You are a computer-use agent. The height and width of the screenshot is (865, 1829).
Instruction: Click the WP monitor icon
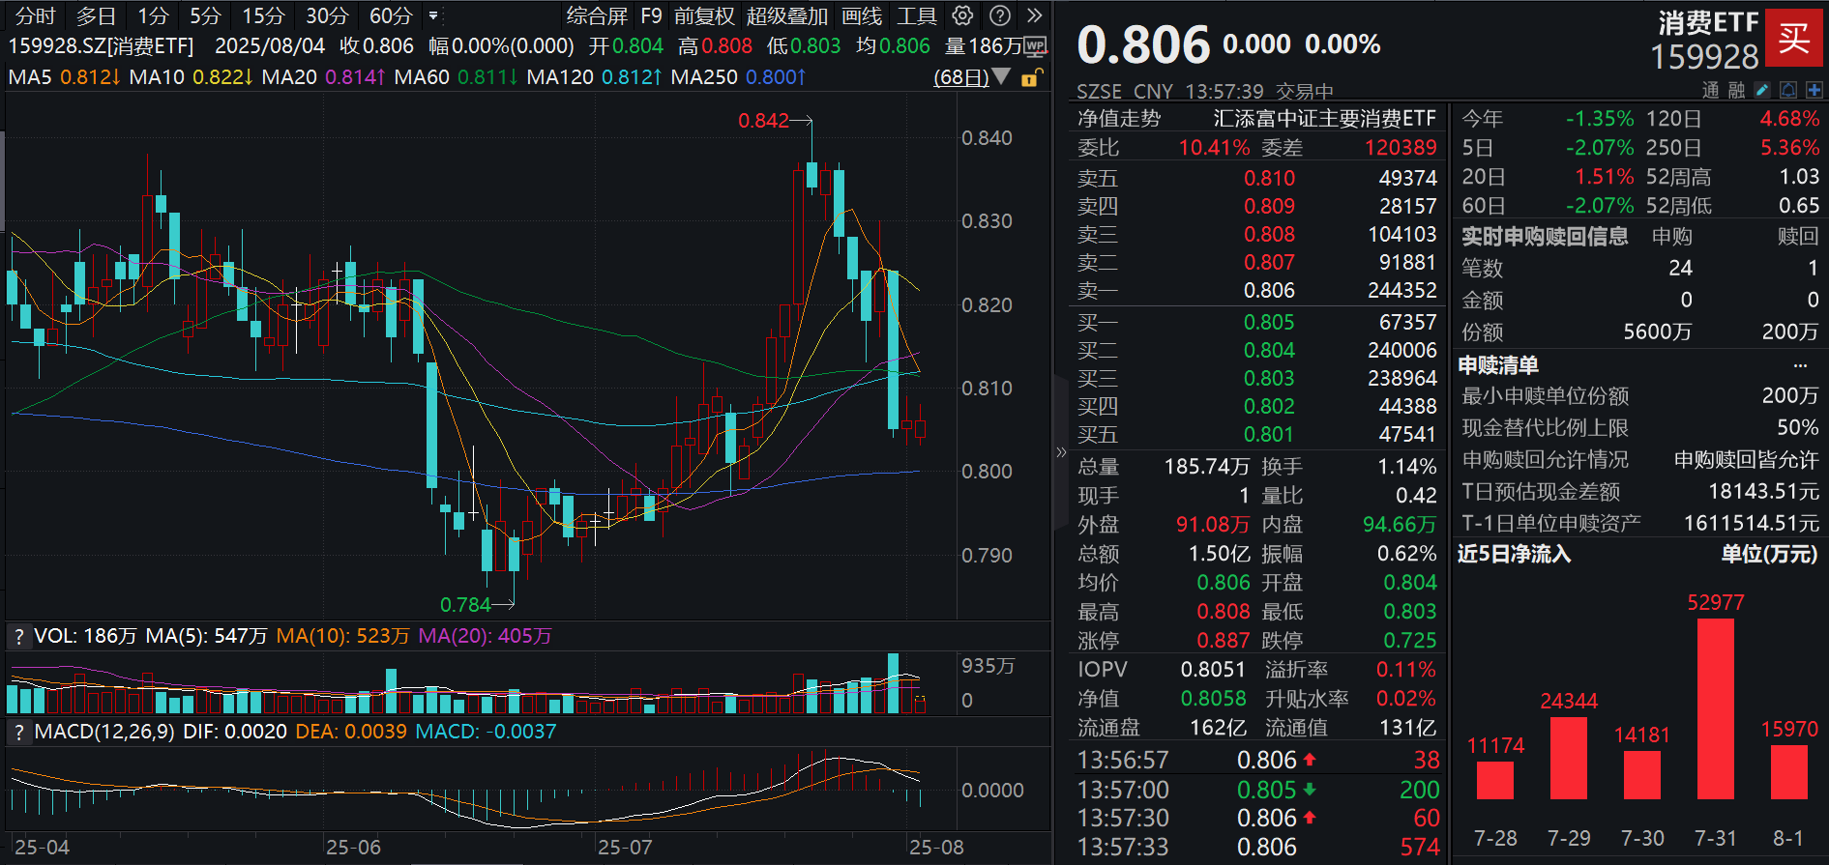click(1034, 46)
